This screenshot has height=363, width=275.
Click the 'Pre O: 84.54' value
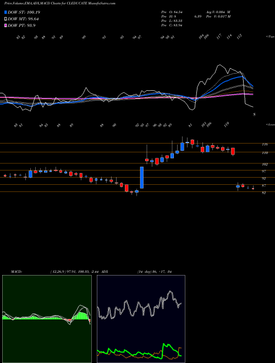(x=172, y=12)
